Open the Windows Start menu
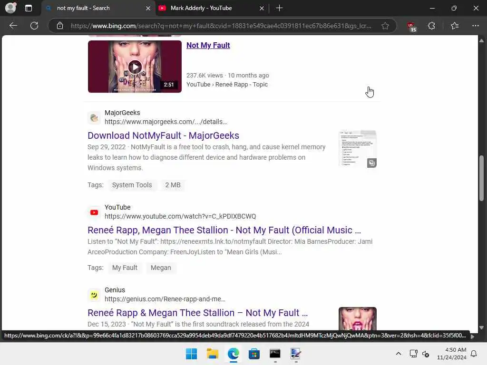 click(191, 354)
